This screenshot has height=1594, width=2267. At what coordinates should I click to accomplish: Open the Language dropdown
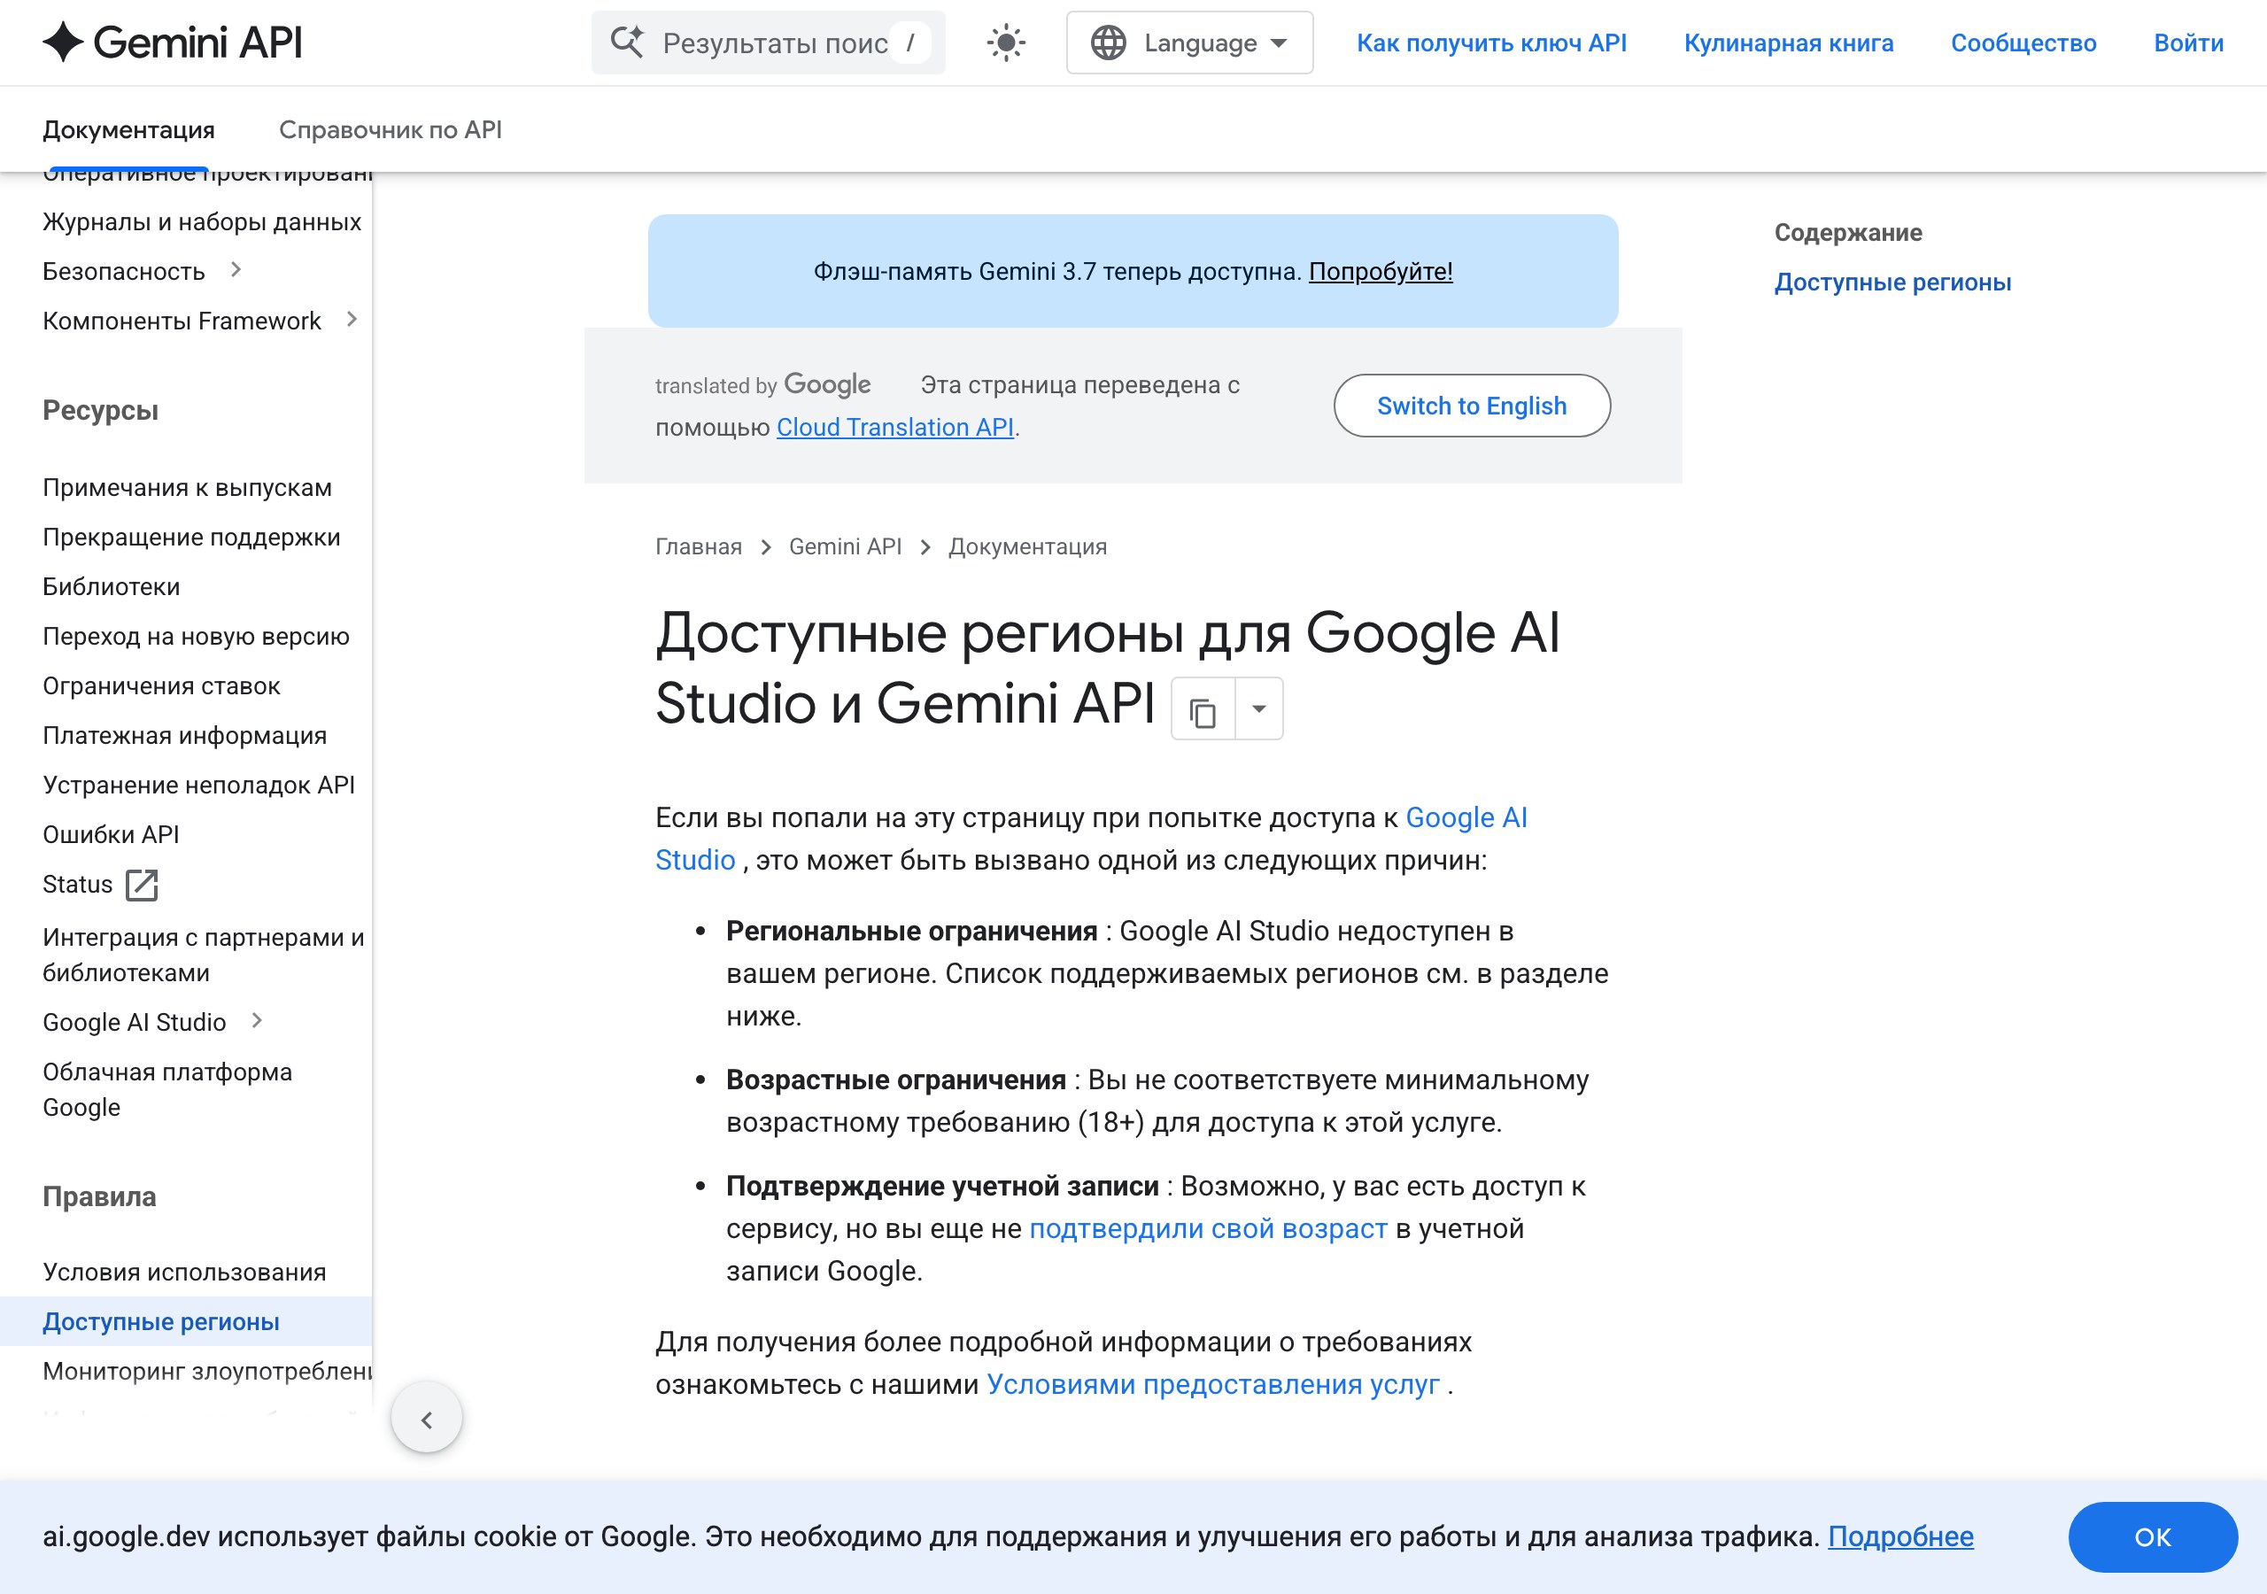(x=1190, y=43)
